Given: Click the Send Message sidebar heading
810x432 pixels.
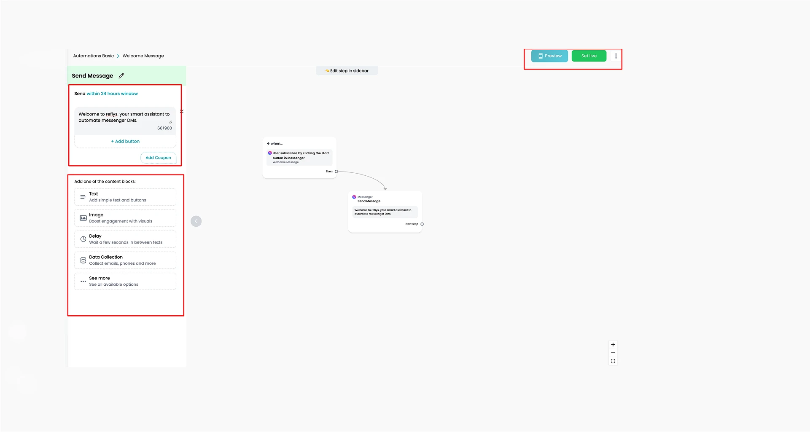Looking at the screenshot, I should click(92, 76).
